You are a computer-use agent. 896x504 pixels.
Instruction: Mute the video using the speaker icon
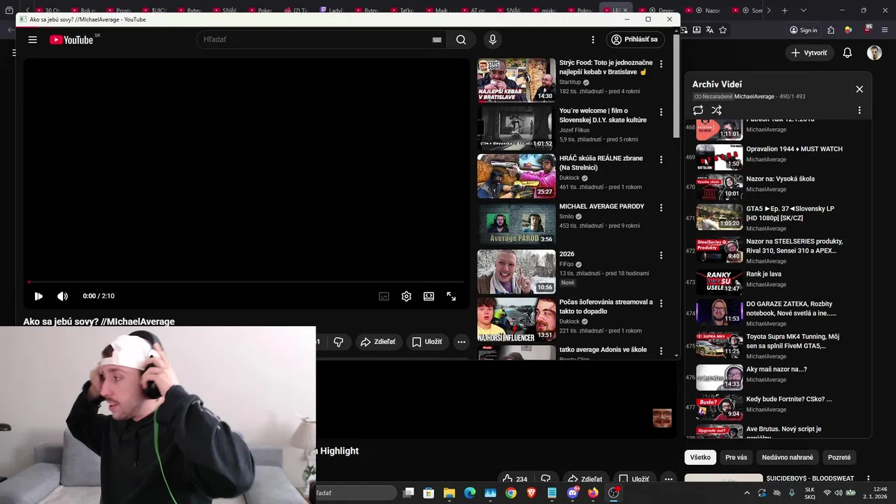[x=62, y=296]
